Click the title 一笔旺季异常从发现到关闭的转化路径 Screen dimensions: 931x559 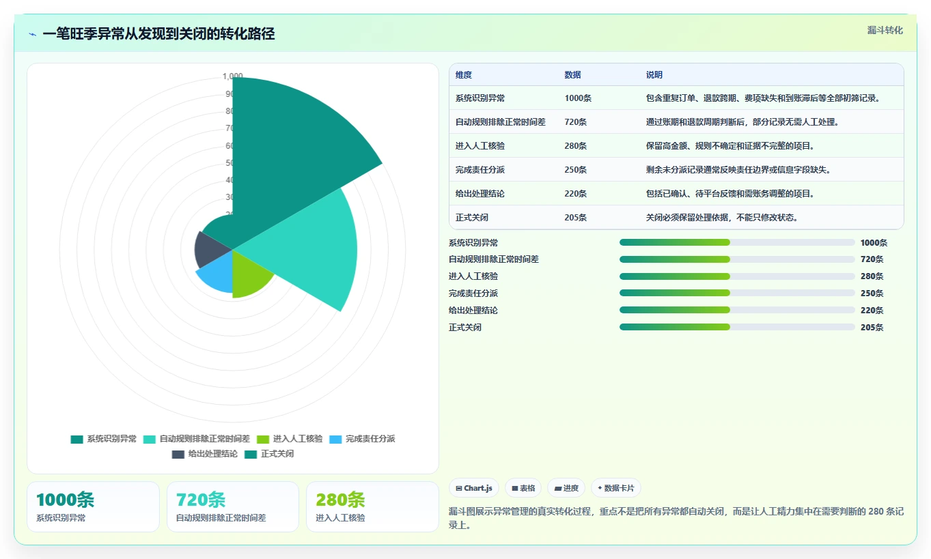coord(158,34)
